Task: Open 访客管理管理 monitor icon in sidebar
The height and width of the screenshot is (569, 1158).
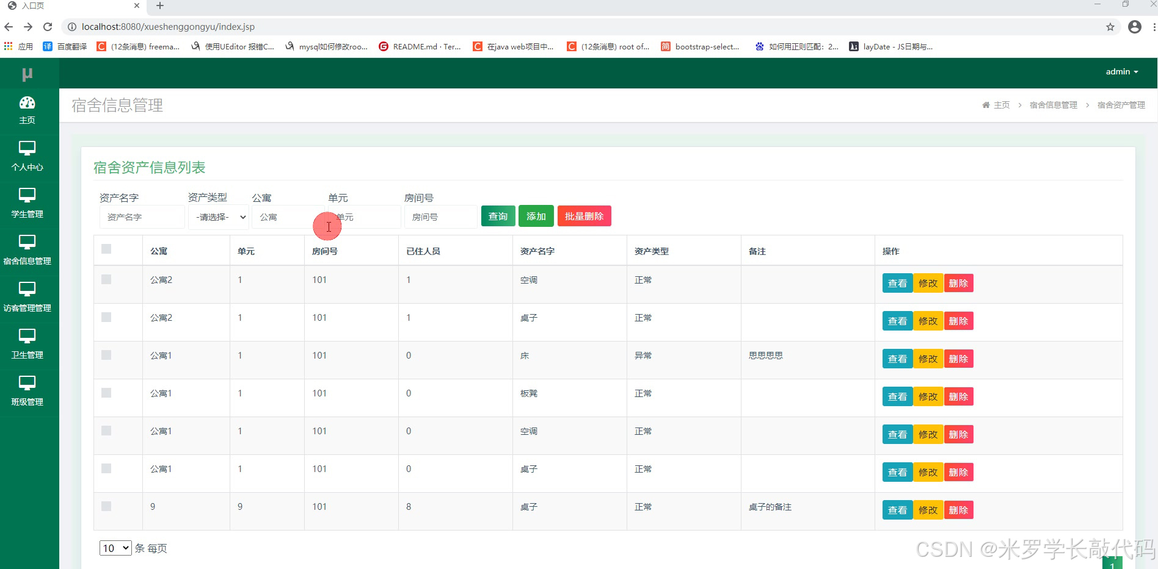Action: [x=27, y=289]
